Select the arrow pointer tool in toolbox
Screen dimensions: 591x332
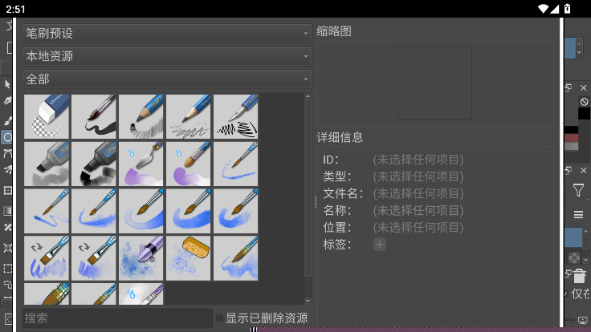tap(8, 84)
